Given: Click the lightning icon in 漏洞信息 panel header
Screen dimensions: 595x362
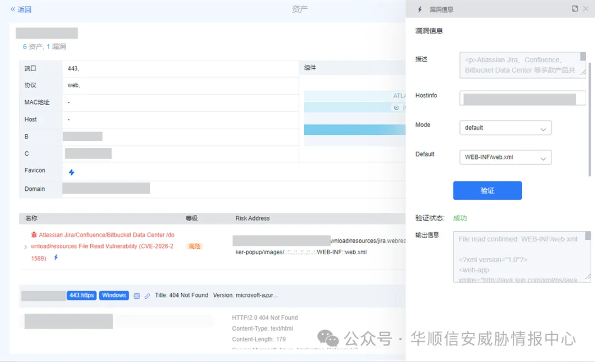Looking at the screenshot, I should pyautogui.click(x=420, y=9).
